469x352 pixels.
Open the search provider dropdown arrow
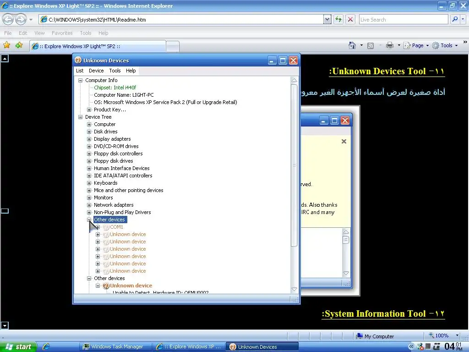pyautogui.click(x=463, y=19)
